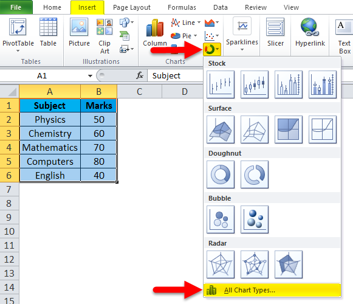Open the Sparklines menu
Screen dimensions: 353x304
coord(242,34)
